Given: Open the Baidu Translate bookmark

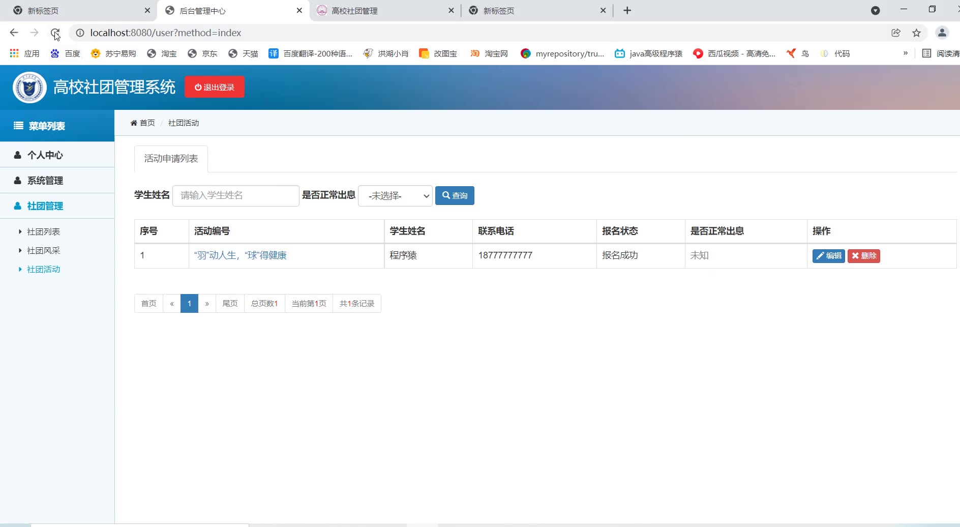Looking at the screenshot, I should pyautogui.click(x=310, y=53).
